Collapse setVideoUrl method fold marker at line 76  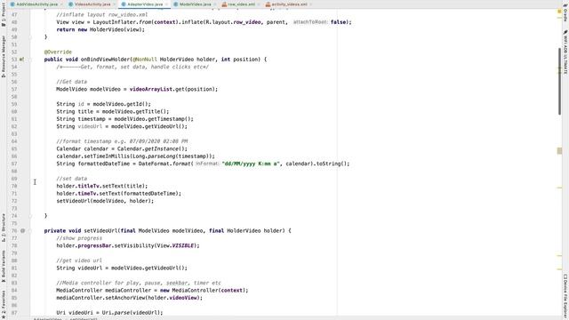pyautogui.click(x=30, y=231)
